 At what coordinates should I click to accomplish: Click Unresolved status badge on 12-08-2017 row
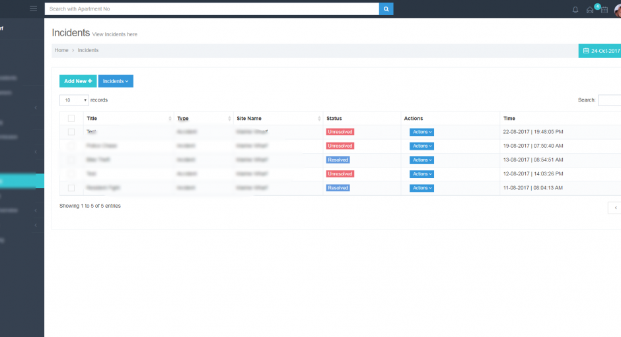pyautogui.click(x=340, y=173)
